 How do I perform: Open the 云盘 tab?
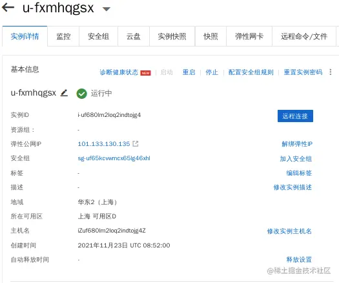click(x=134, y=36)
